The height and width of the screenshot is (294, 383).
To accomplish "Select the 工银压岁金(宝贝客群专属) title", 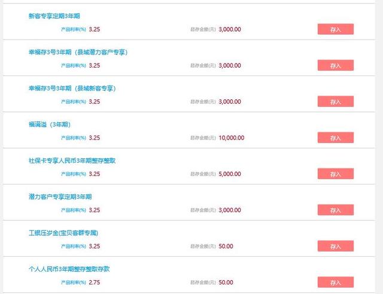I will (x=63, y=233).
